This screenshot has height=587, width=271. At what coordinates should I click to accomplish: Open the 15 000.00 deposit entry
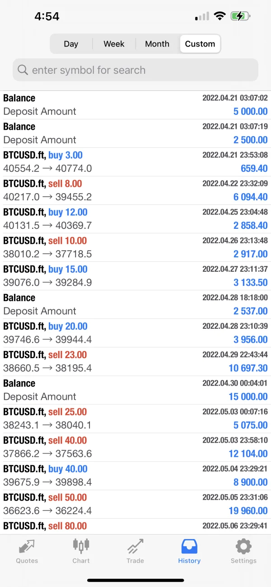[135, 390]
